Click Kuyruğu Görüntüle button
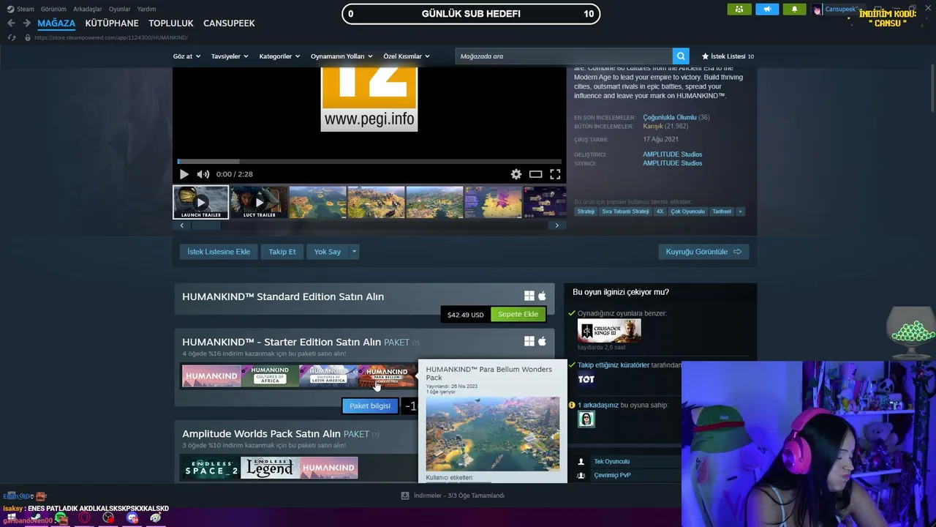This screenshot has height=527, width=936. point(703,252)
